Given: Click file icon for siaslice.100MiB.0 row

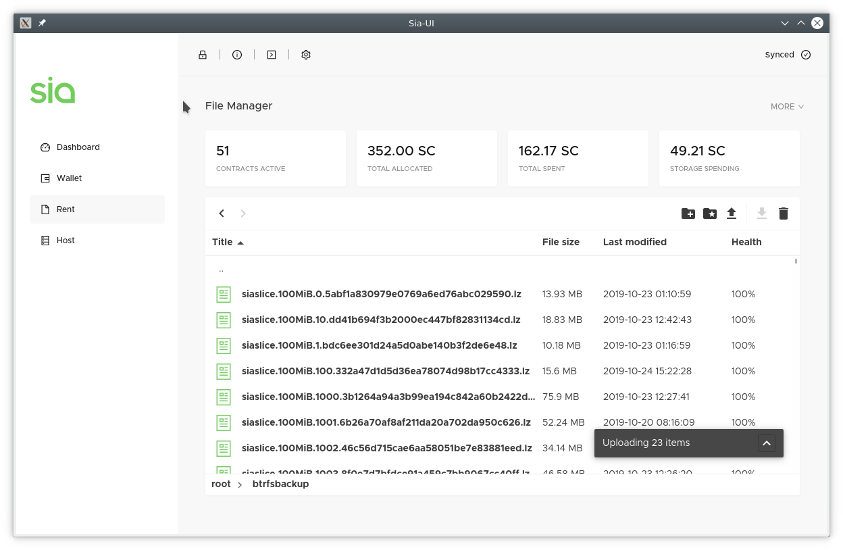Looking at the screenshot, I should coord(224,294).
